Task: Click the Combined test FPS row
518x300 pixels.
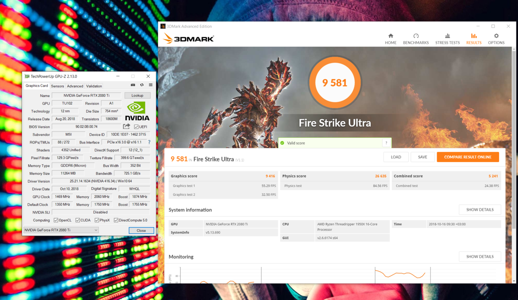Action: tap(446, 186)
